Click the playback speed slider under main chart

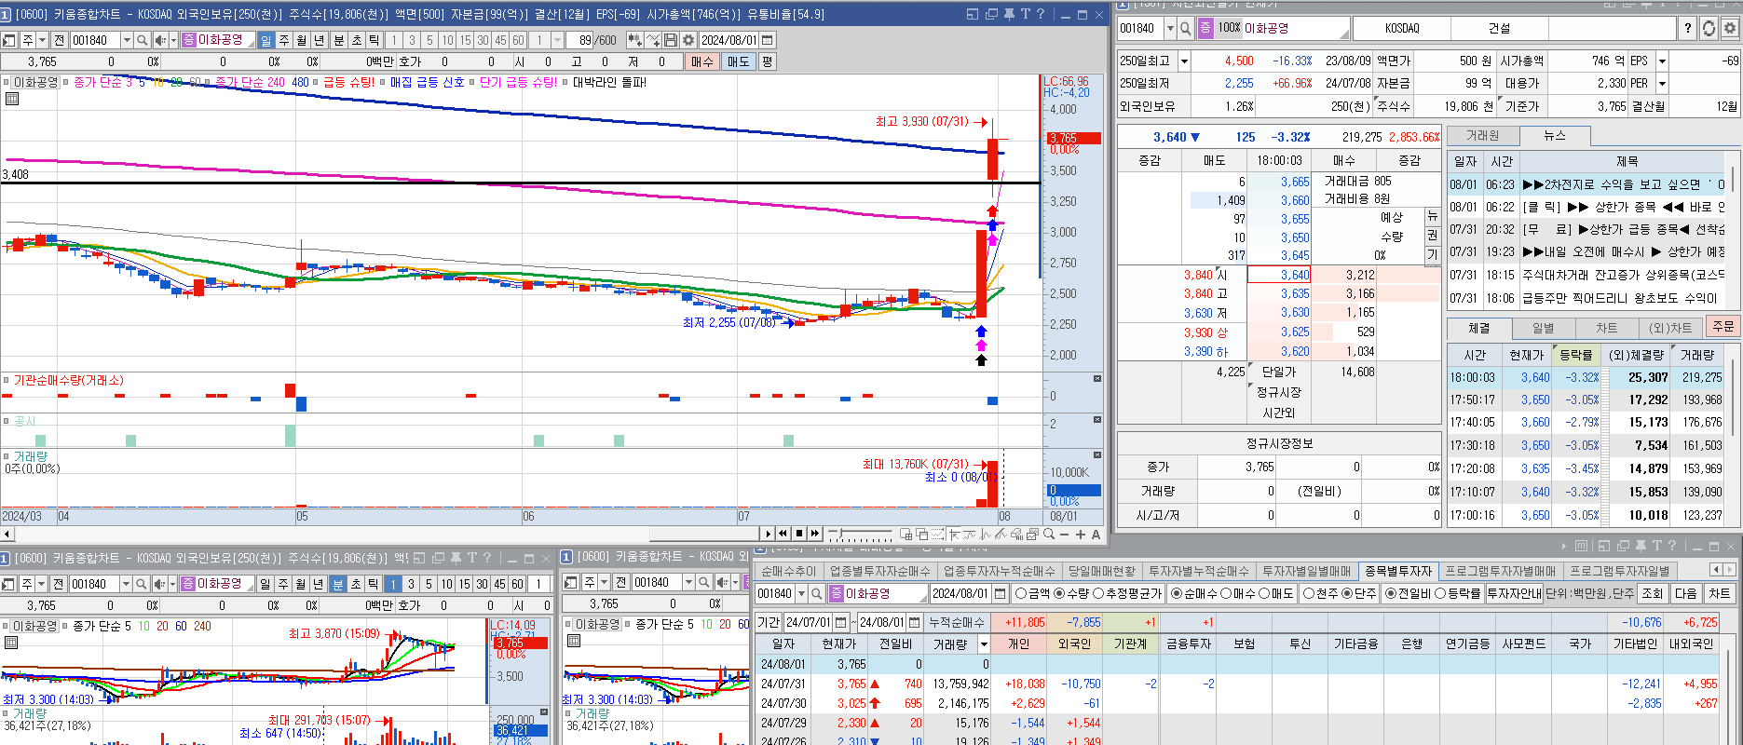861,534
